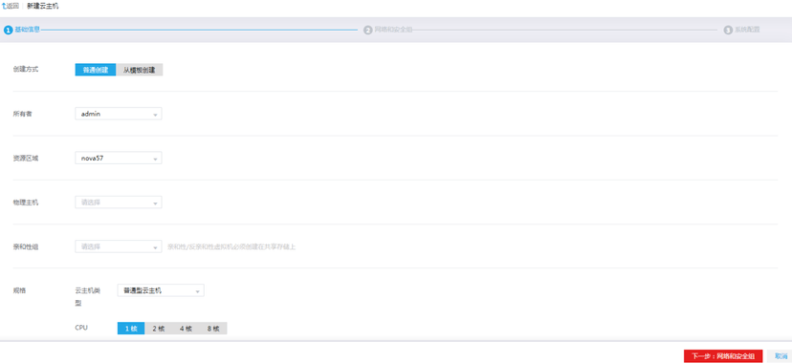Select step 3 系统配置 circle icon

tap(728, 31)
